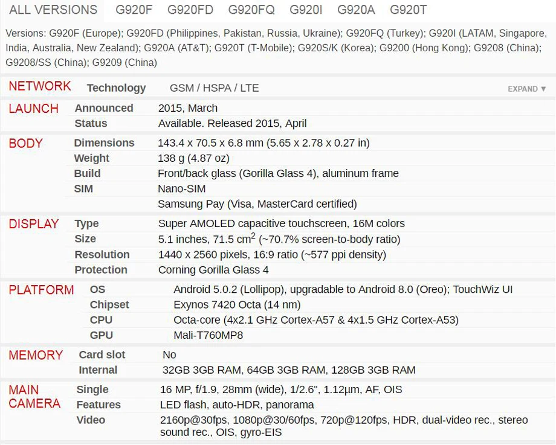Click 'Available. Released 2015, April' text
The width and height of the screenshot is (556, 445).
[x=232, y=123]
